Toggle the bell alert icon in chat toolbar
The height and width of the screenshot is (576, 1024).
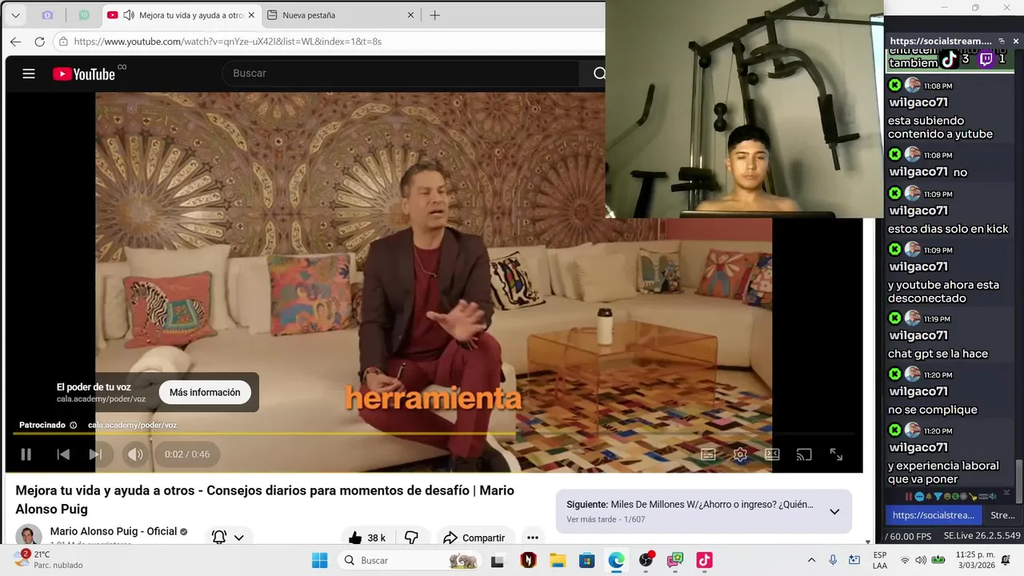point(929,497)
